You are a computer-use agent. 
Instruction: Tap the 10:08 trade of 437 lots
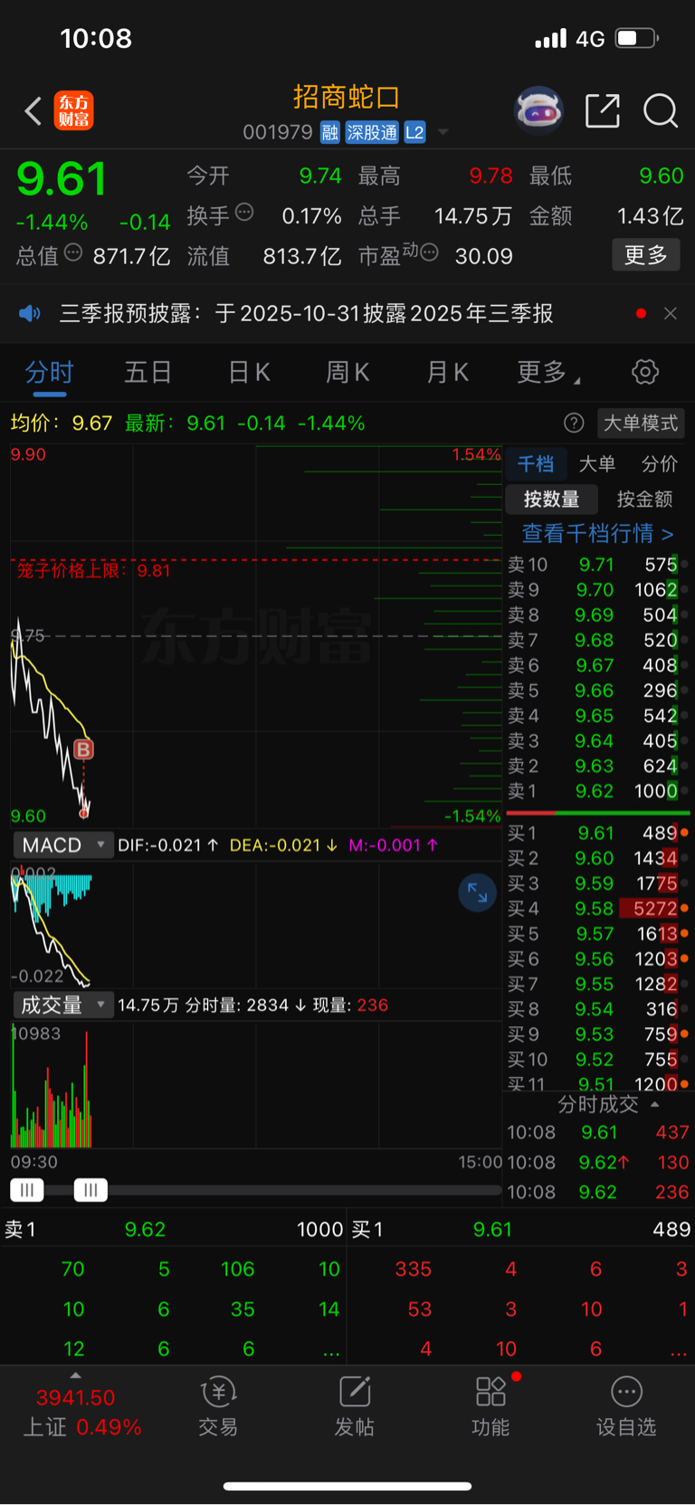(x=597, y=1132)
